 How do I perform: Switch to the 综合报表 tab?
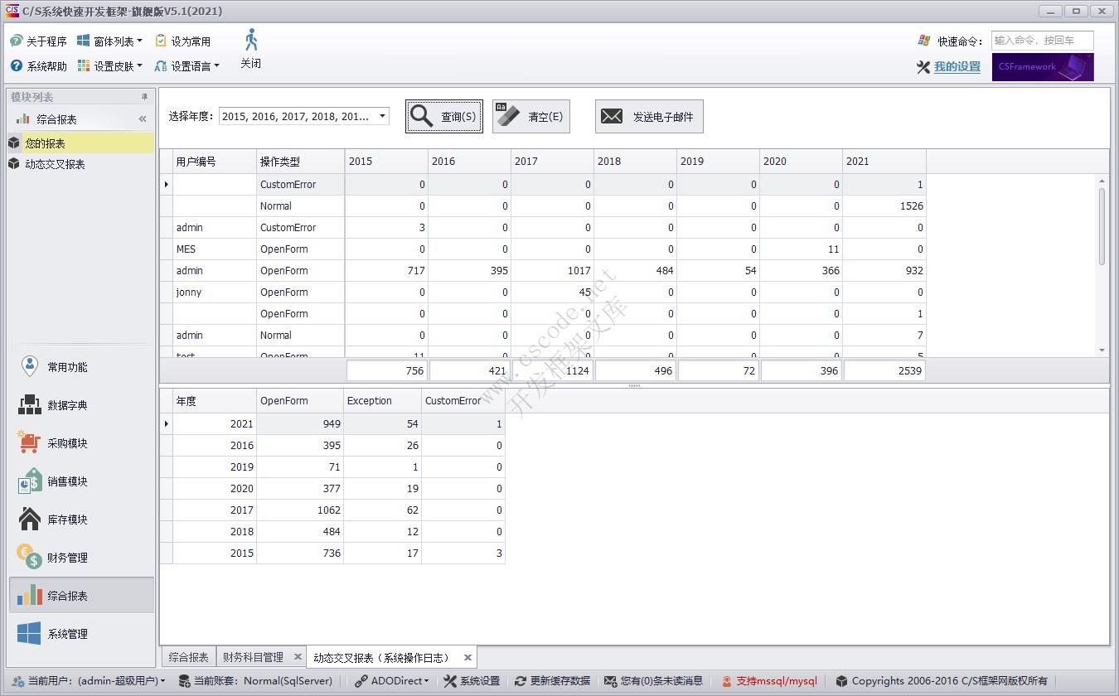click(x=188, y=657)
